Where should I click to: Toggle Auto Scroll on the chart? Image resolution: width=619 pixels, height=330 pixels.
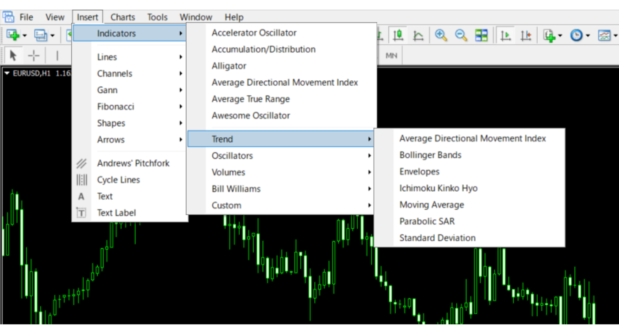tap(505, 35)
